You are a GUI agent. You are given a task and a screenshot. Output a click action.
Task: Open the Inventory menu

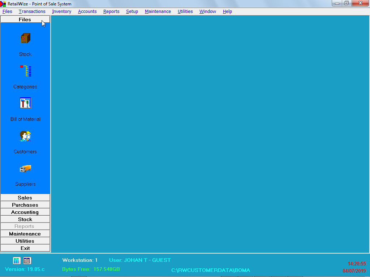(61, 12)
